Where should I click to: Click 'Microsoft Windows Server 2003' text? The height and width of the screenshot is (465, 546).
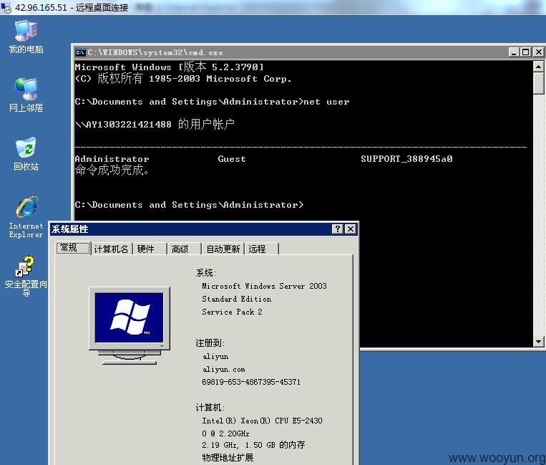coord(264,286)
